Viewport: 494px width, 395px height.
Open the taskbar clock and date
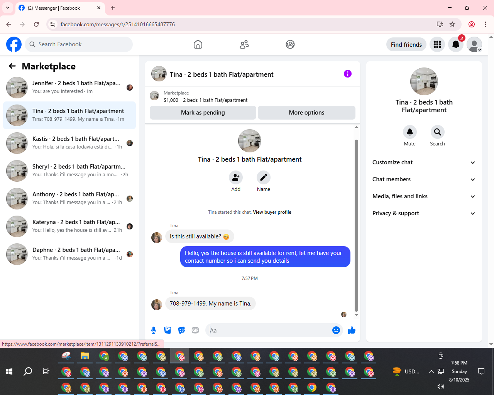tap(459, 371)
